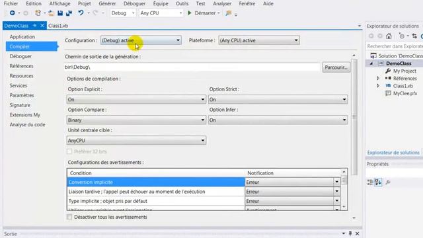Click pending changes filter clock icon

point(402,36)
